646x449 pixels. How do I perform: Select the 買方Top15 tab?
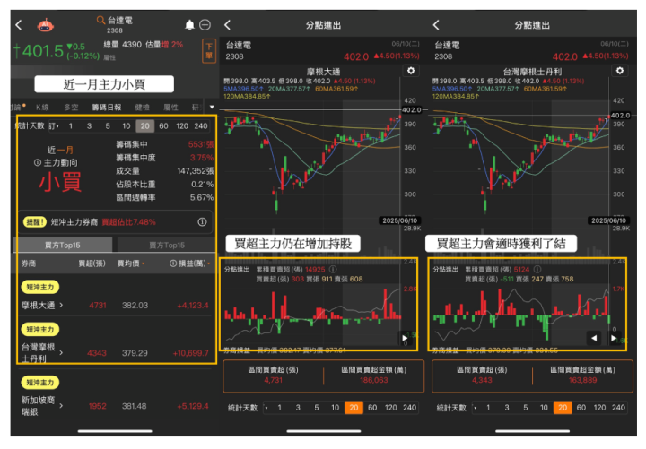[x=63, y=246]
